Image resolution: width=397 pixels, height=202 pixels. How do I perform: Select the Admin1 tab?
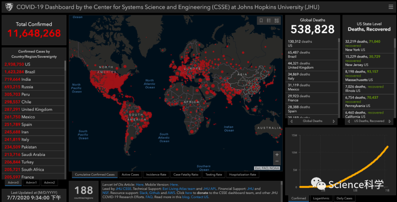tap(31, 183)
